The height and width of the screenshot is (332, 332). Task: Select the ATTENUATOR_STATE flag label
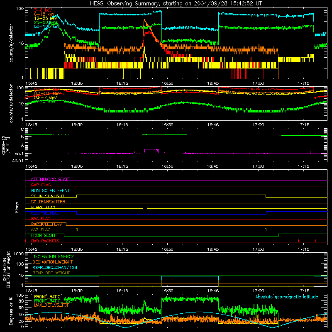coord(50,179)
